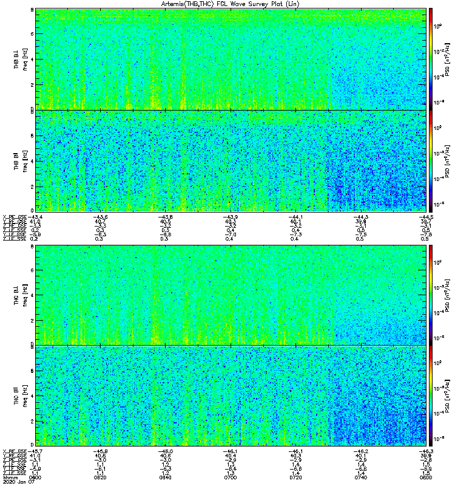
Task: Click the hhmm axis label
Action: pyautogui.click(x=9, y=477)
